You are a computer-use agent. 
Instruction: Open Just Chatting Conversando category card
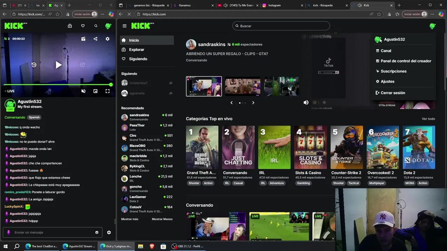[238, 147]
